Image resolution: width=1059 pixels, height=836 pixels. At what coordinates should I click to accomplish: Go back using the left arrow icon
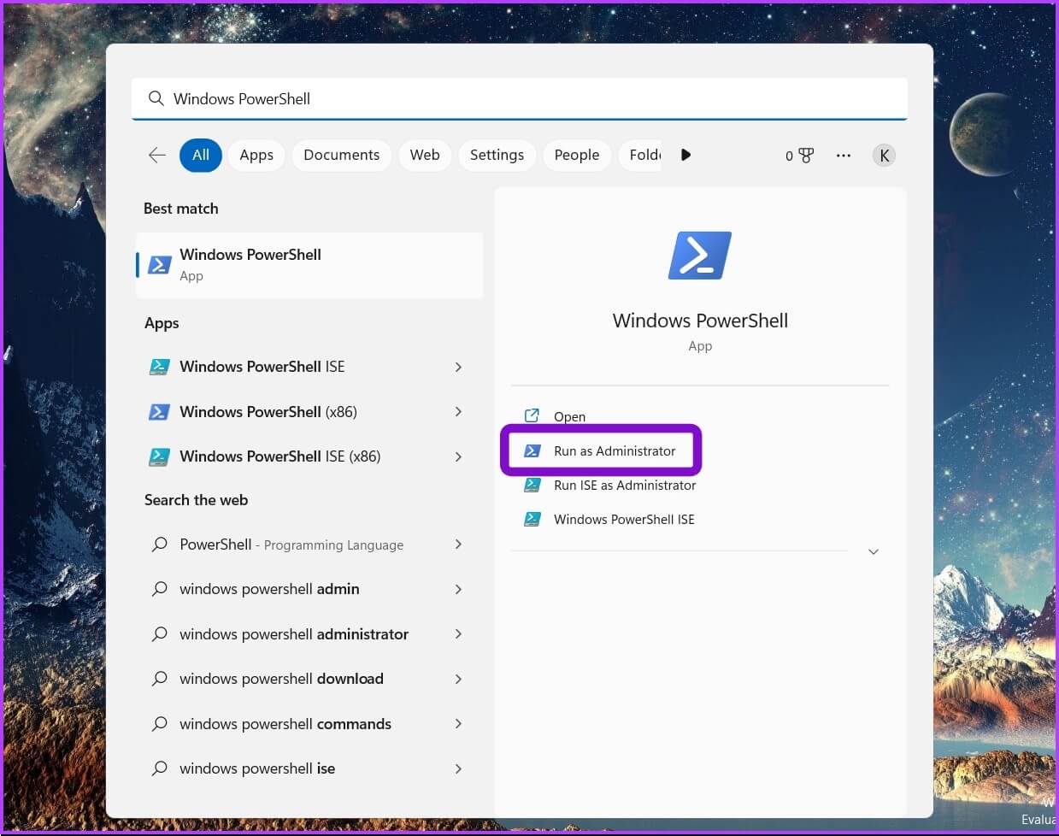pos(157,155)
